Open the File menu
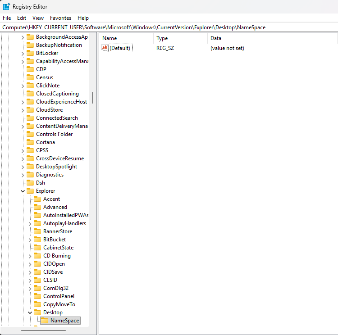 (x=7, y=18)
